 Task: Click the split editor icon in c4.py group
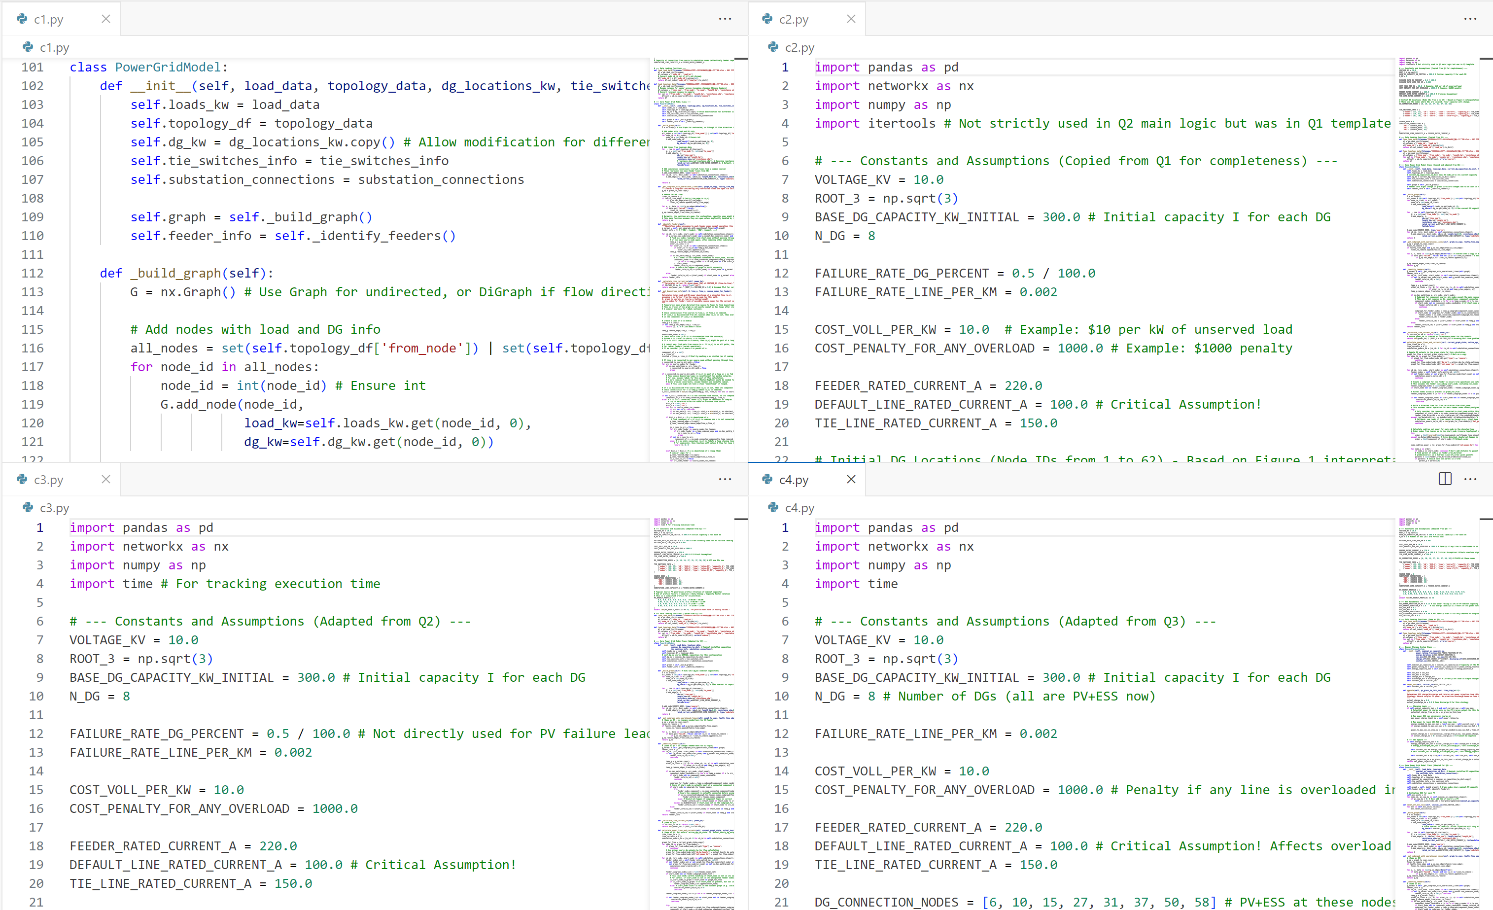pyautogui.click(x=1445, y=479)
